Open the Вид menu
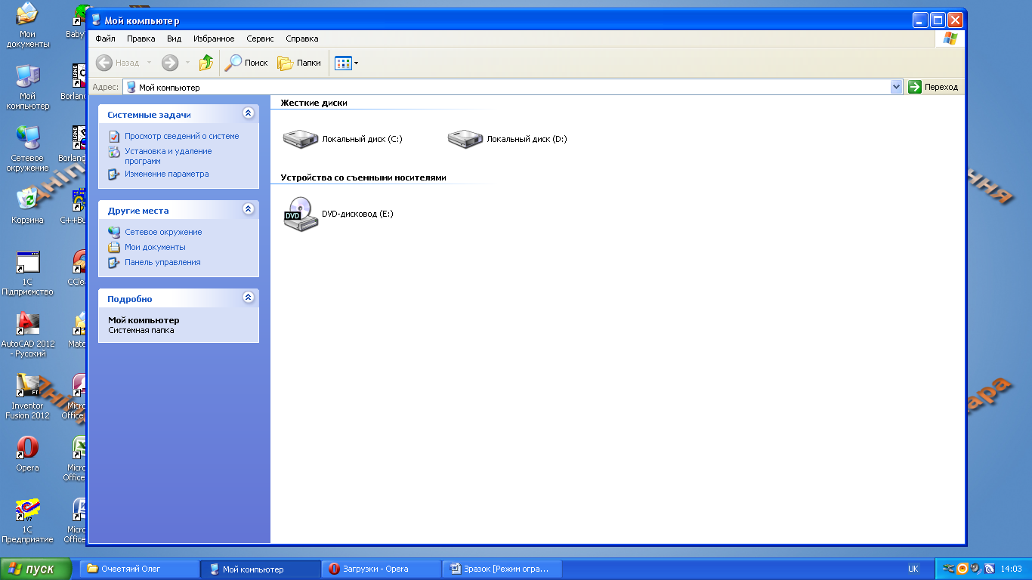 pos(175,39)
